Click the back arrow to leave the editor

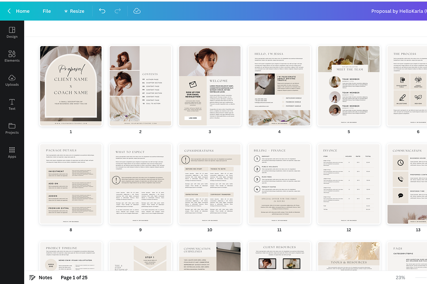pos(9,11)
